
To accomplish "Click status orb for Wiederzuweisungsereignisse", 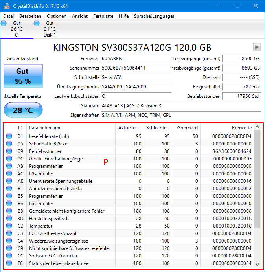I will [x=9, y=241].
